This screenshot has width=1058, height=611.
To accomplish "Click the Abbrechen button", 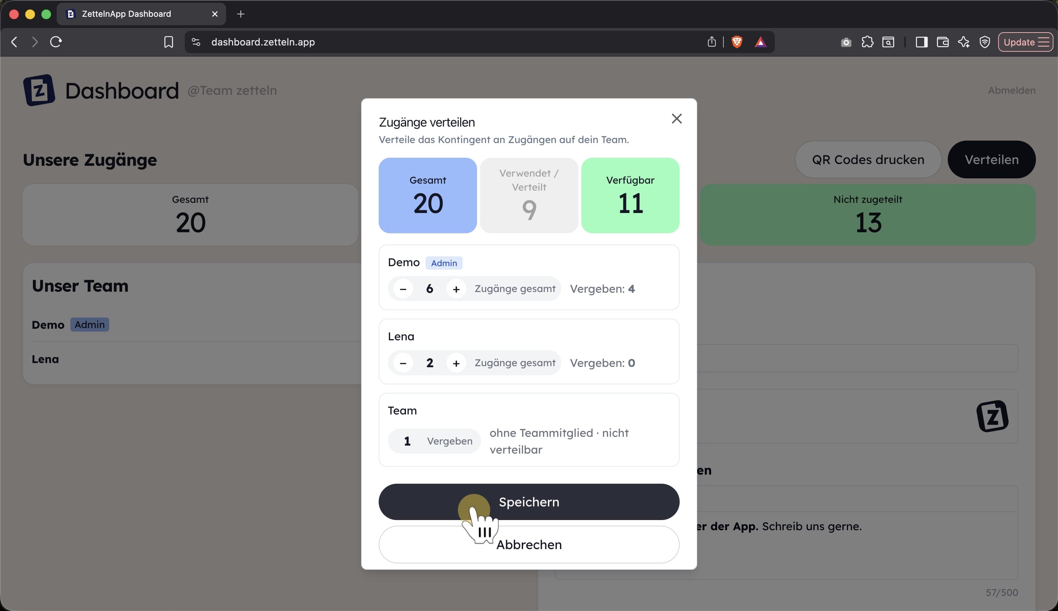I will (x=528, y=544).
